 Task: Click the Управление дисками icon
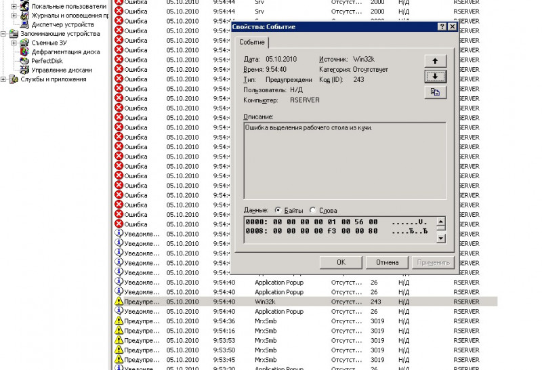pyautogui.click(x=24, y=70)
